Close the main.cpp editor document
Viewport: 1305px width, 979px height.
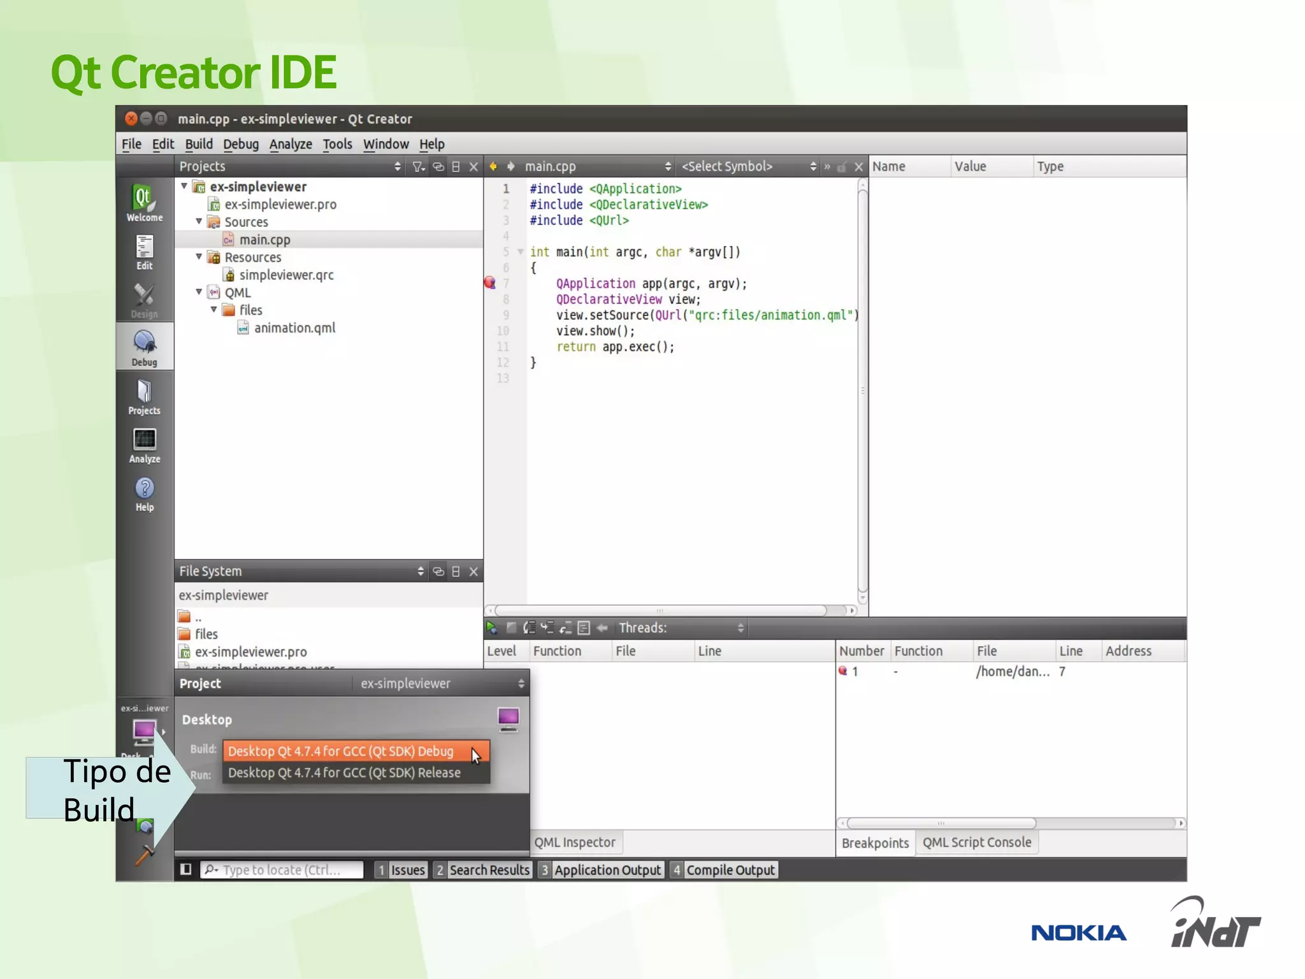click(x=858, y=166)
